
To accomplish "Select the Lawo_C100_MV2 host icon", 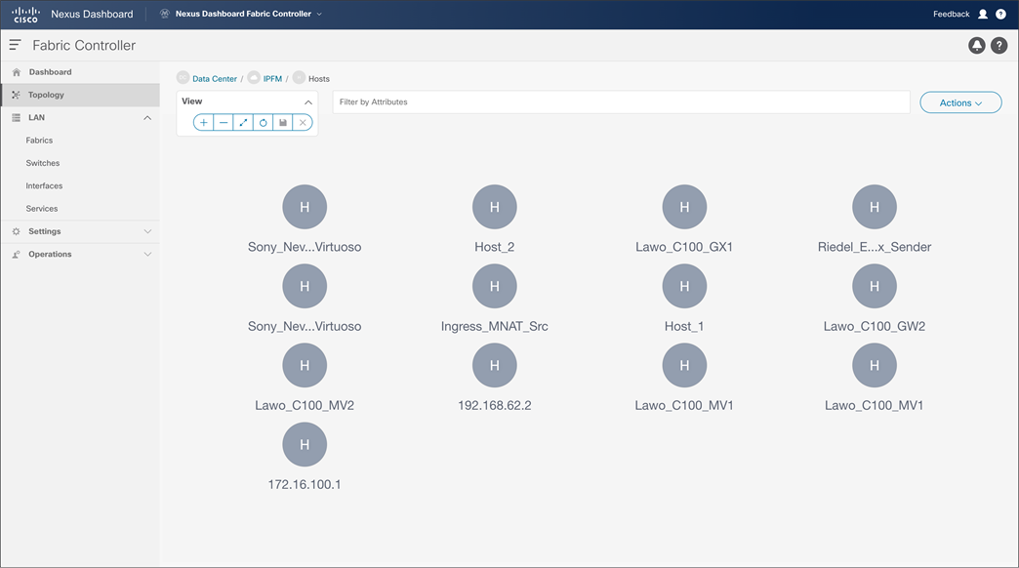I will click(x=305, y=365).
